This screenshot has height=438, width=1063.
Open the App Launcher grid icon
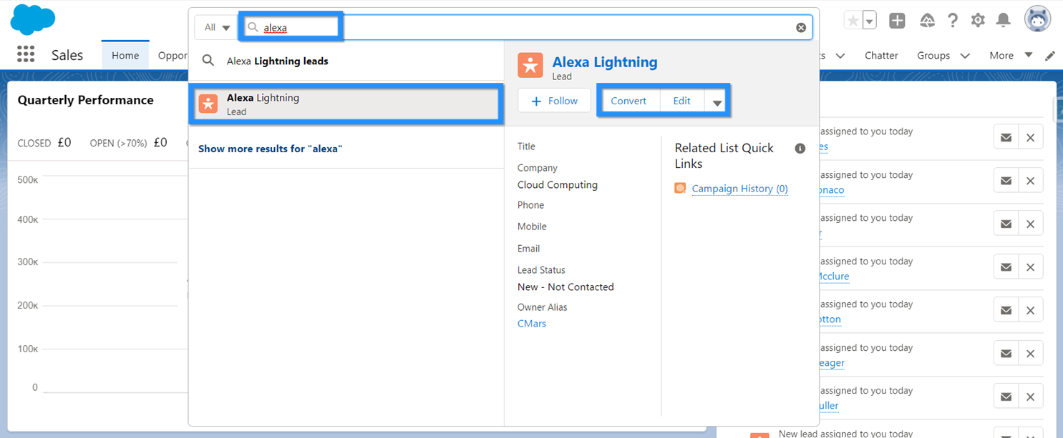click(x=26, y=55)
